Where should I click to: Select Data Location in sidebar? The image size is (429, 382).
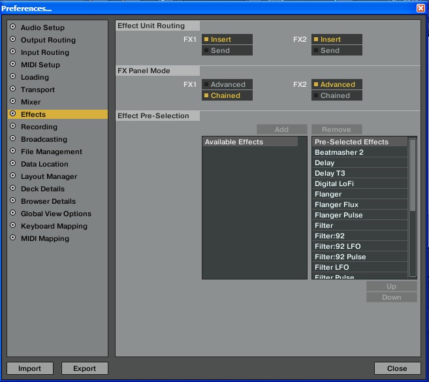click(44, 164)
